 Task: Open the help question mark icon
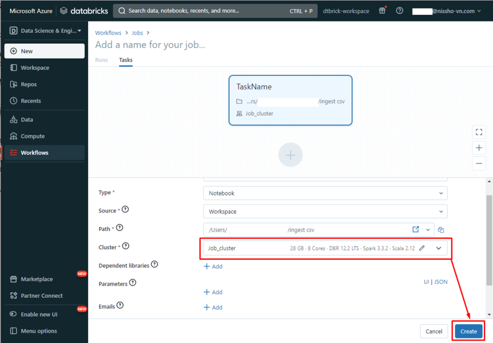coord(400,11)
